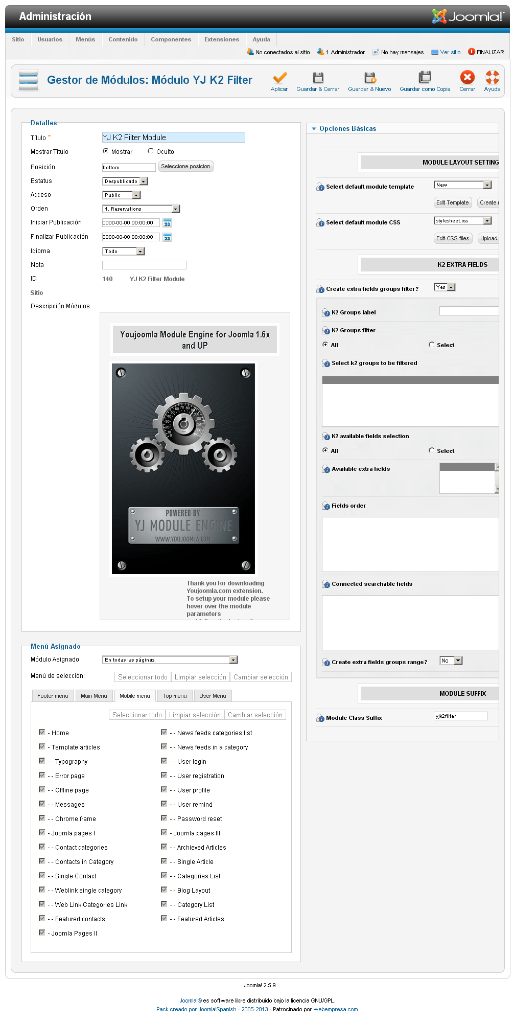Click the Edit Template button
This screenshot has height=1024, width=514.
pyautogui.click(x=453, y=203)
